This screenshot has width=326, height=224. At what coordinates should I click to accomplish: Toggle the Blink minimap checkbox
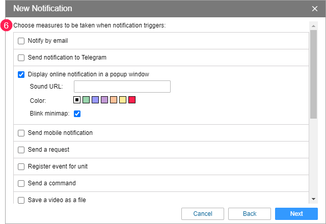tap(77, 114)
